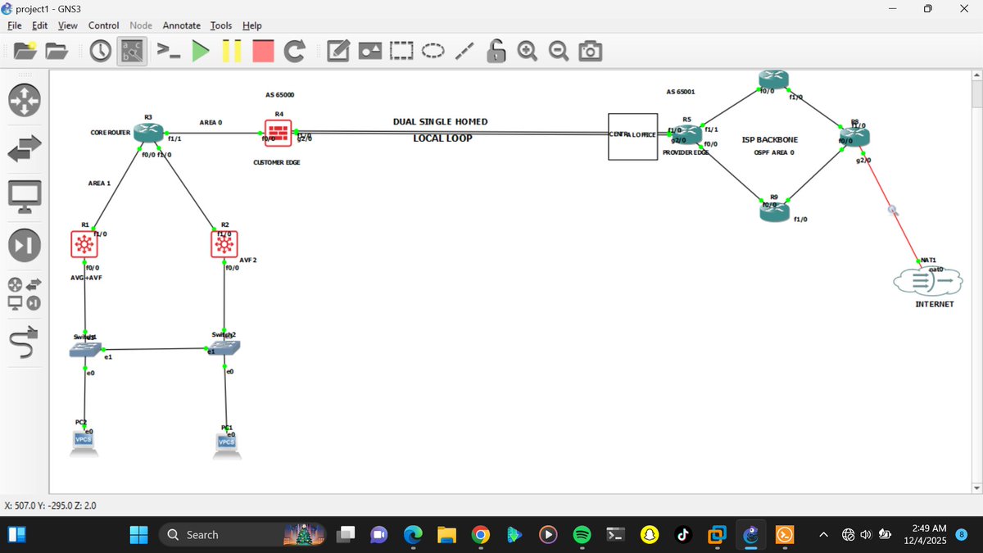
Task: Select the R1 node icon
Action: 84,244
